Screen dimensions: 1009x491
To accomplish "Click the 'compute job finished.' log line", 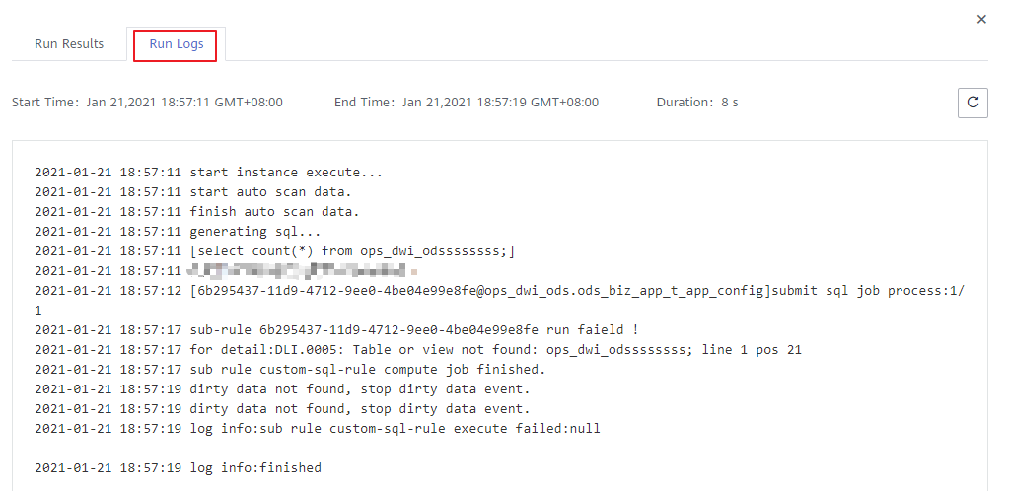I will 290,370.
